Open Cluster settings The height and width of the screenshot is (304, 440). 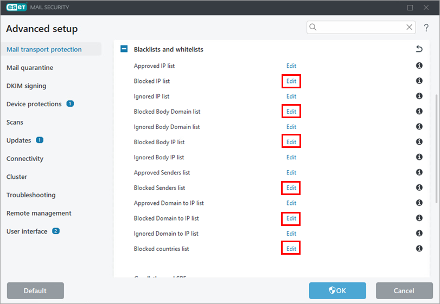click(x=17, y=177)
